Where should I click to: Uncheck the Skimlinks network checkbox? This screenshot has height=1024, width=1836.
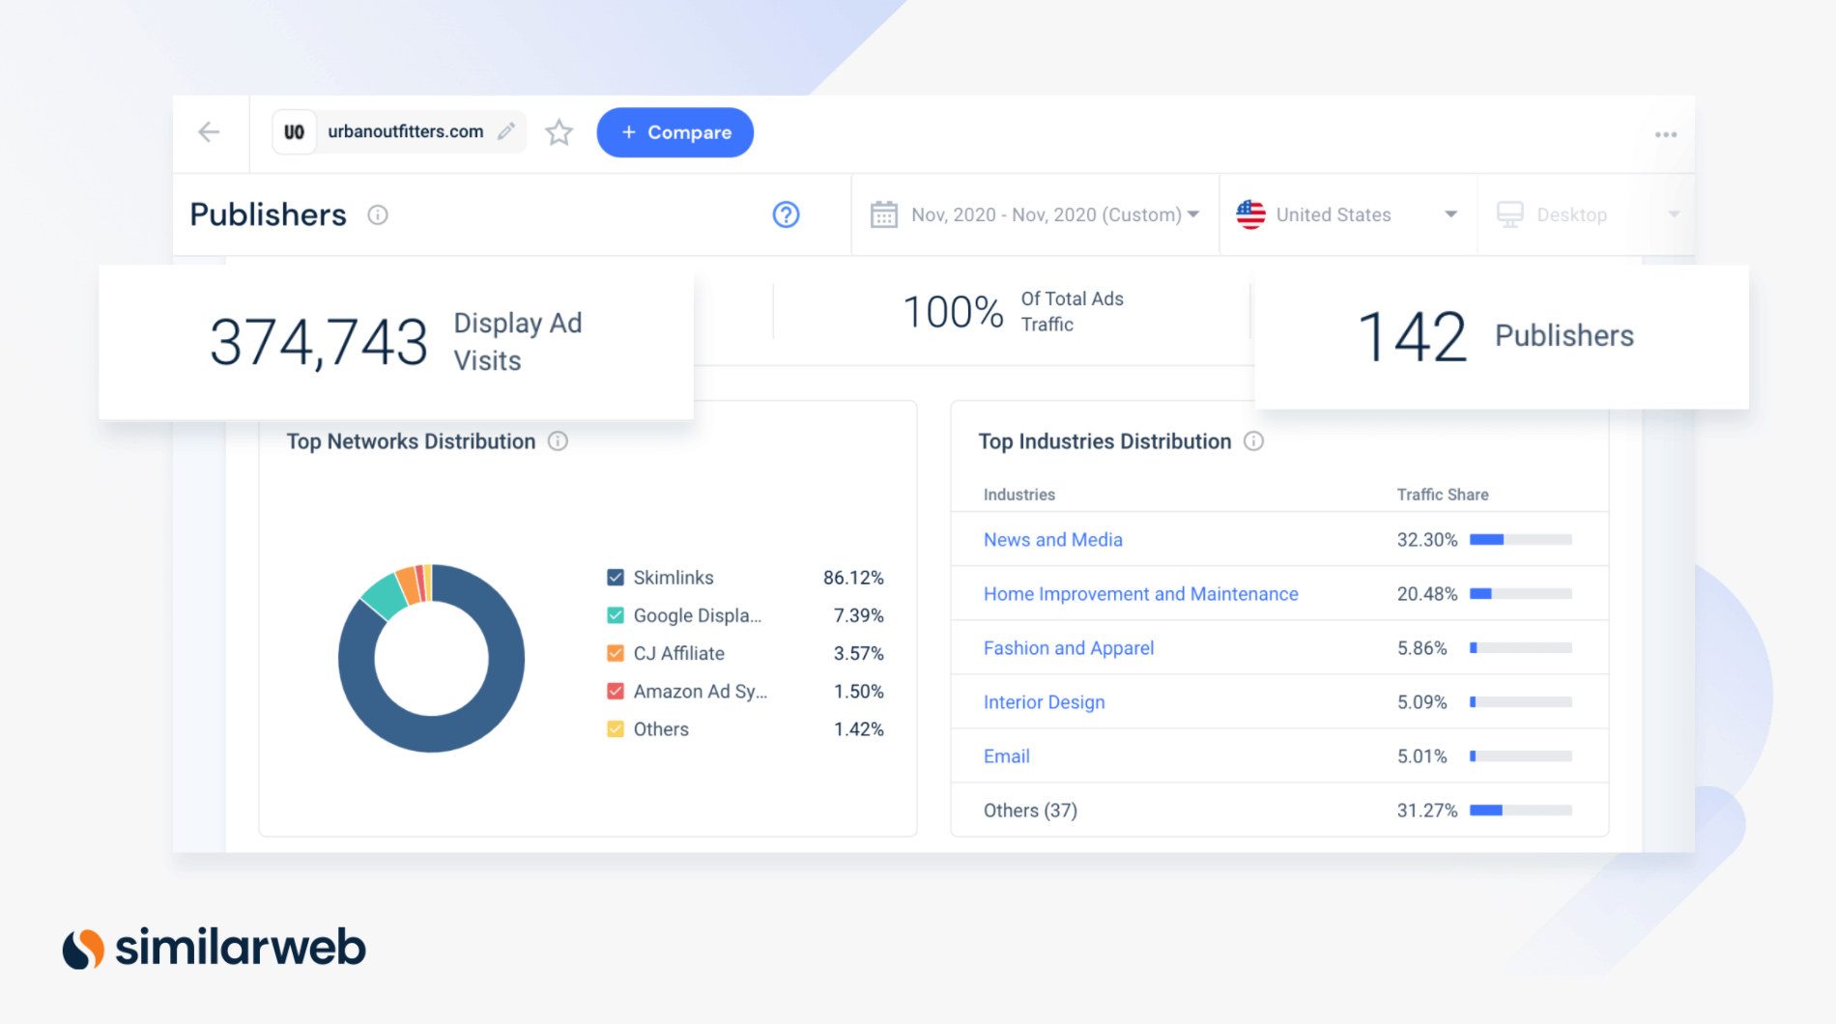[x=616, y=578]
